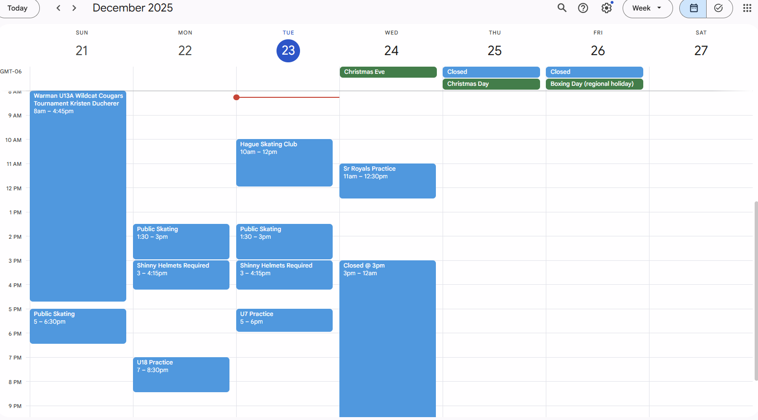The width and height of the screenshot is (758, 420).
Task: Open the Christmas Eve all-day event
Action: tap(388, 72)
